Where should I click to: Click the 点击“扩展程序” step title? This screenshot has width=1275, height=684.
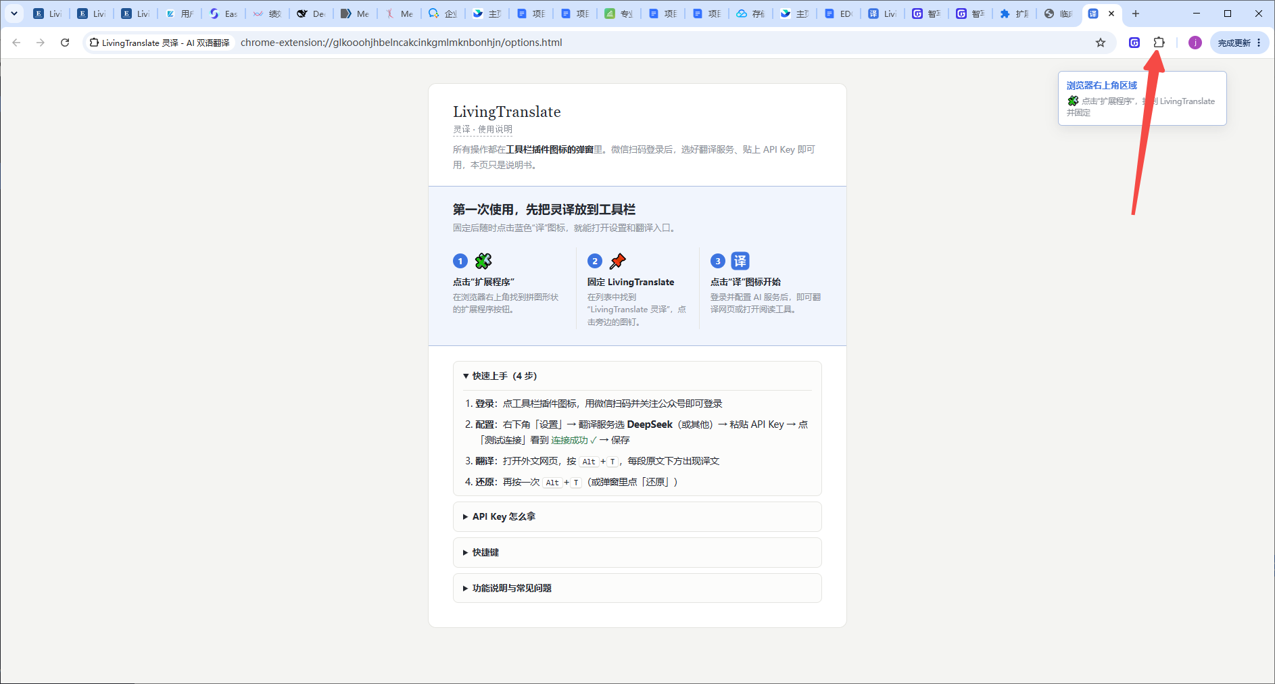(x=483, y=282)
